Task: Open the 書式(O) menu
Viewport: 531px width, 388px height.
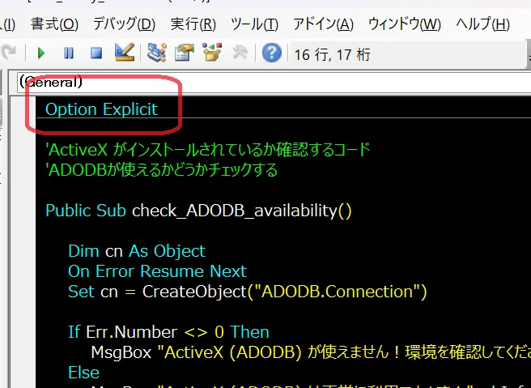Action: point(54,24)
